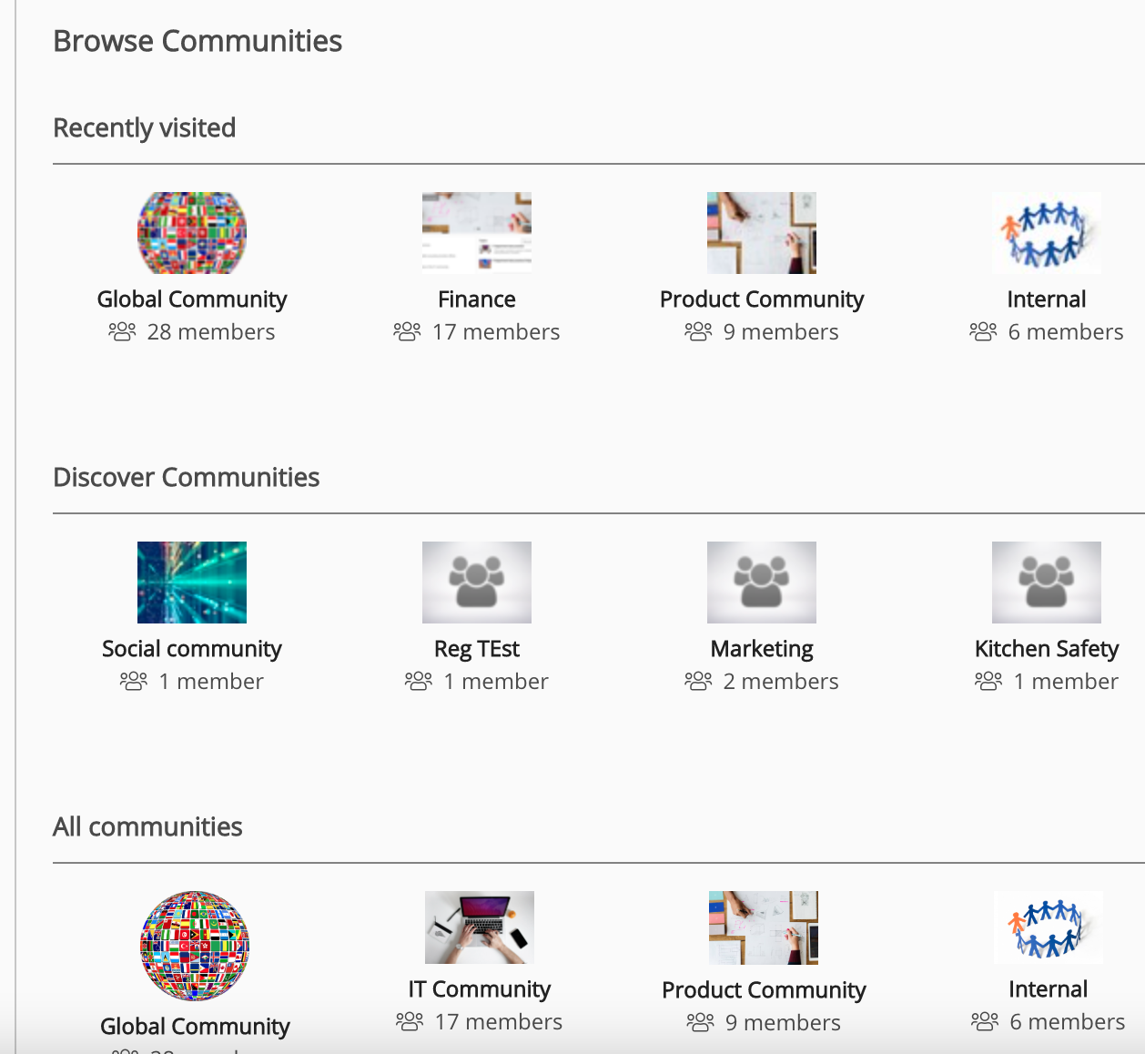Open the Kitchen Safety community link
The height and width of the screenshot is (1054, 1145).
click(1047, 649)
